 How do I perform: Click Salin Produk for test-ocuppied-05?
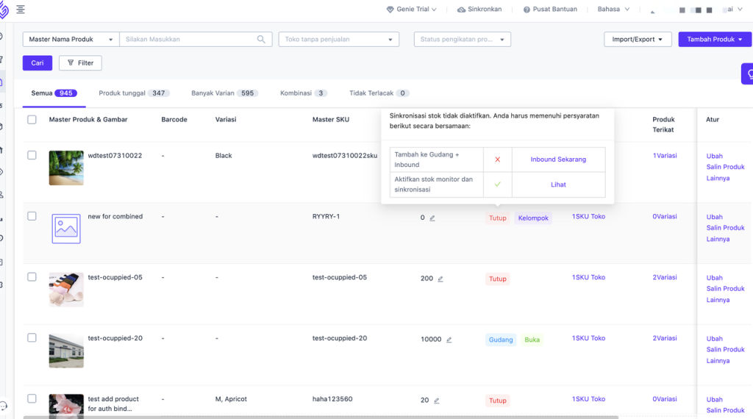pyautogui.click(x=725, y=288)
